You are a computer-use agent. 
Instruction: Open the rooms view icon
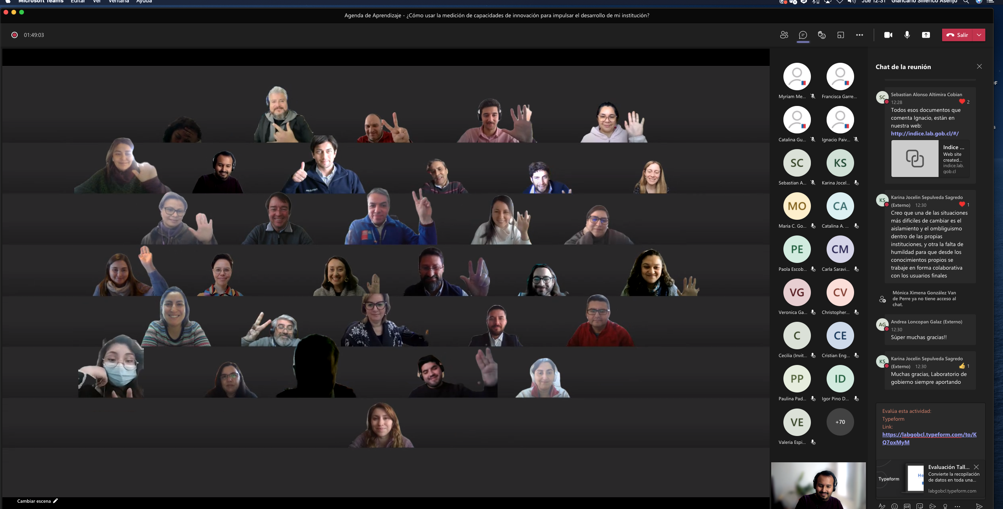[840, 35]
